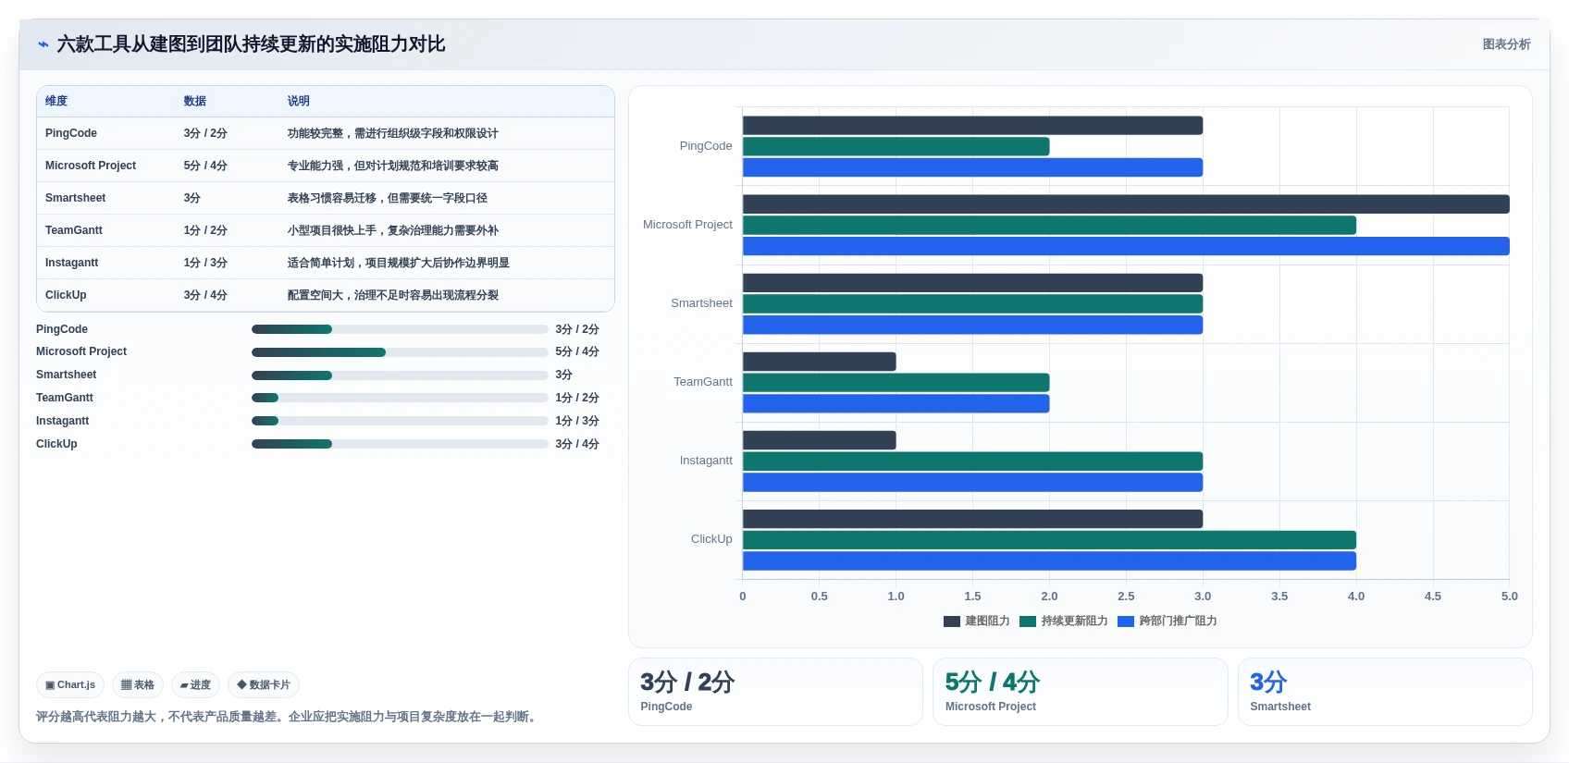Click the ClickUp progress bar
Viewport: 1569px width, 763px height.
click(400, 444)
